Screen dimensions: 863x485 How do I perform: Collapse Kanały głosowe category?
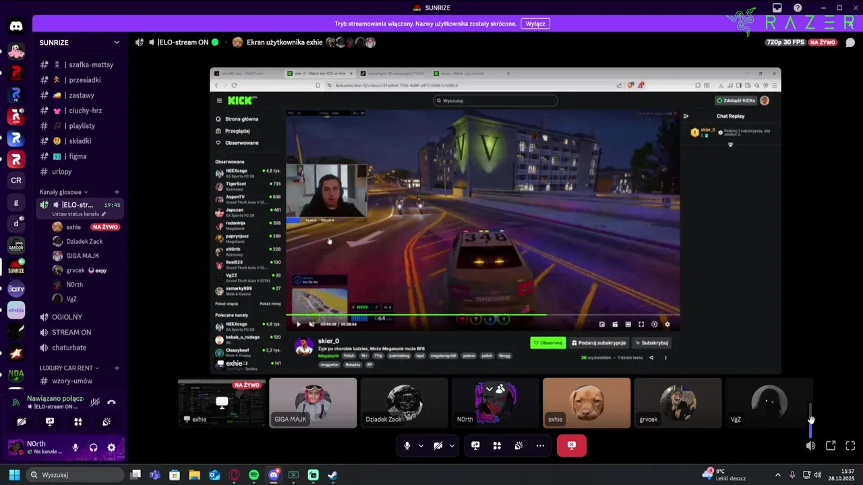tap(63, 192)
